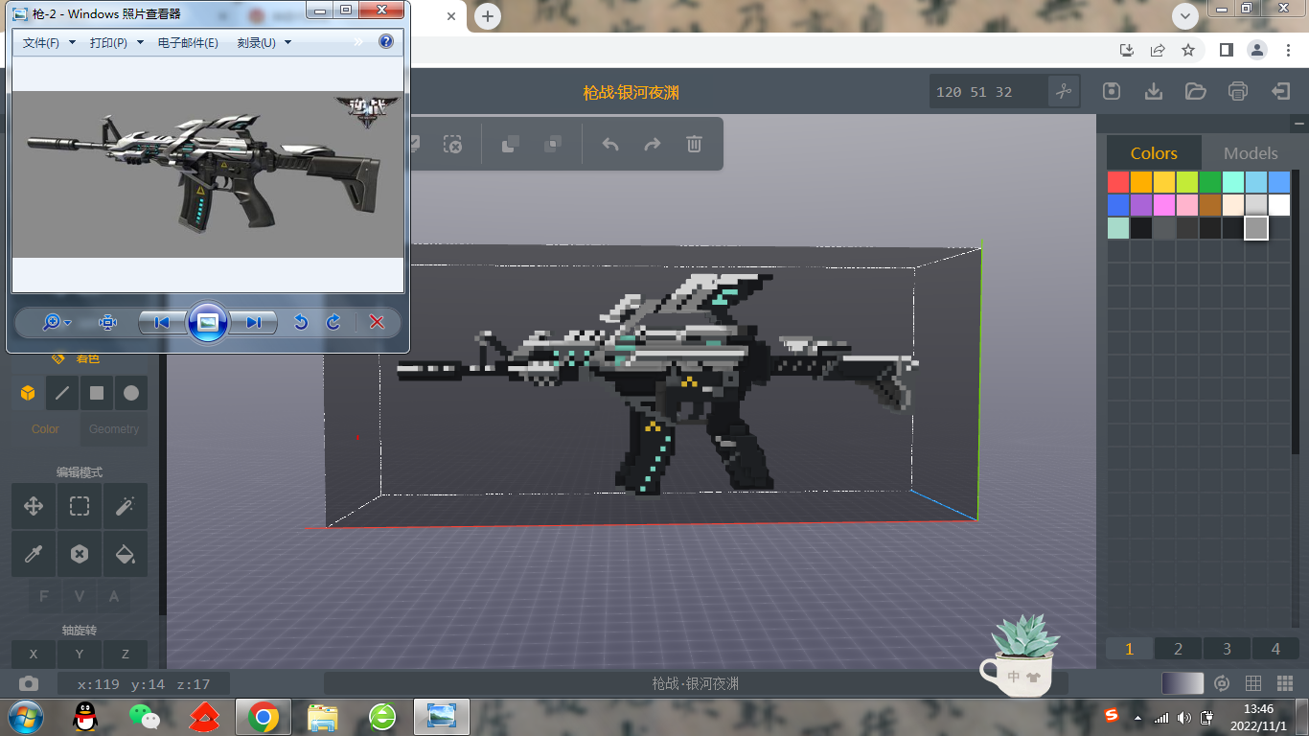
Task: Pick the purple color swatch
Action: point(1141,205)
